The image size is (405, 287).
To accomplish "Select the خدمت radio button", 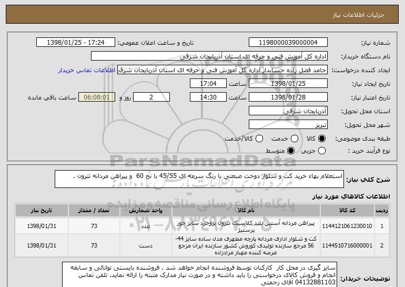I will (295, 138).
